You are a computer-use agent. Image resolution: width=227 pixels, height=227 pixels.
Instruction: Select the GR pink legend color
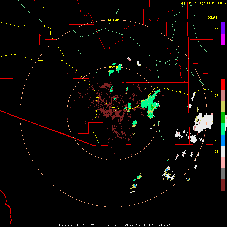point(223,95)
